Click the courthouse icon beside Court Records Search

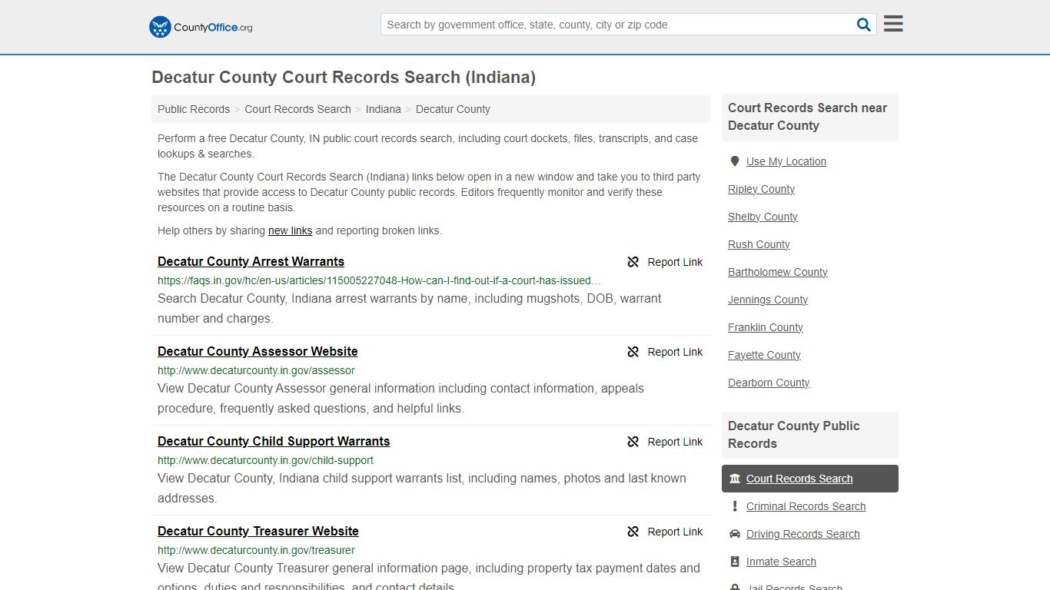pos(735,479)
